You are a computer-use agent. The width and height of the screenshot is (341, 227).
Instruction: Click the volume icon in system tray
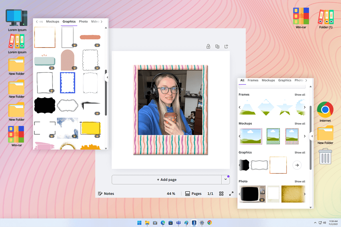tap(324, 223)
